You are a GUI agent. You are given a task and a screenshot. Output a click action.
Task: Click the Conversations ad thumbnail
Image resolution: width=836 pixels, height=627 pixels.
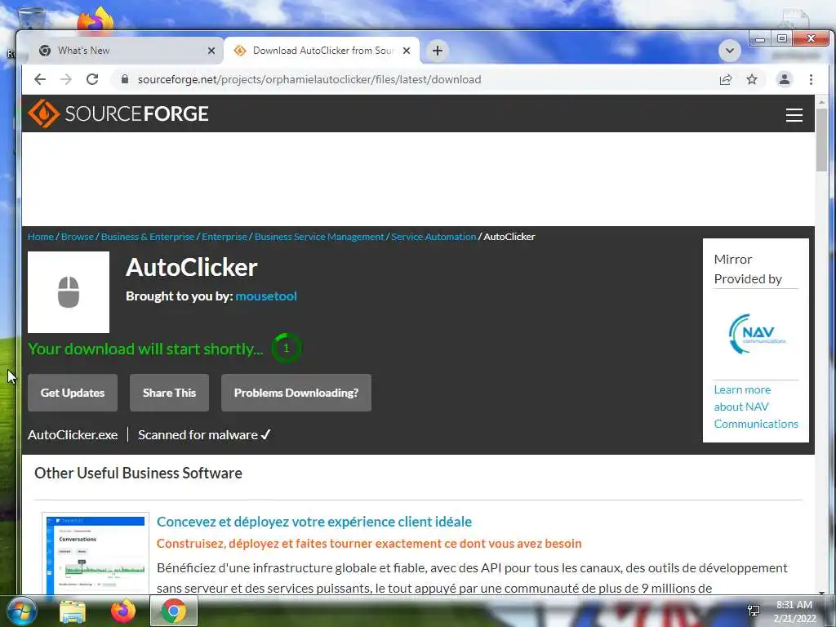(96, 554)
